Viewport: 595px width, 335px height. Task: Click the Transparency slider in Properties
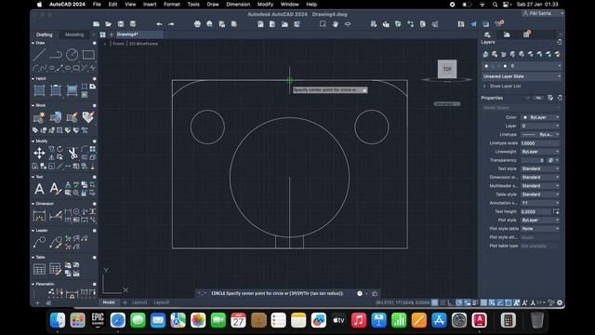coord(533,160)
